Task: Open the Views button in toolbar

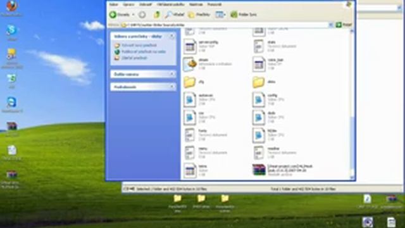Action: [x=220, y=15]
